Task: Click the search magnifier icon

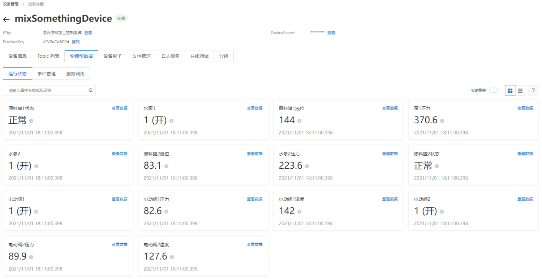Action: [x=91, y=90]
